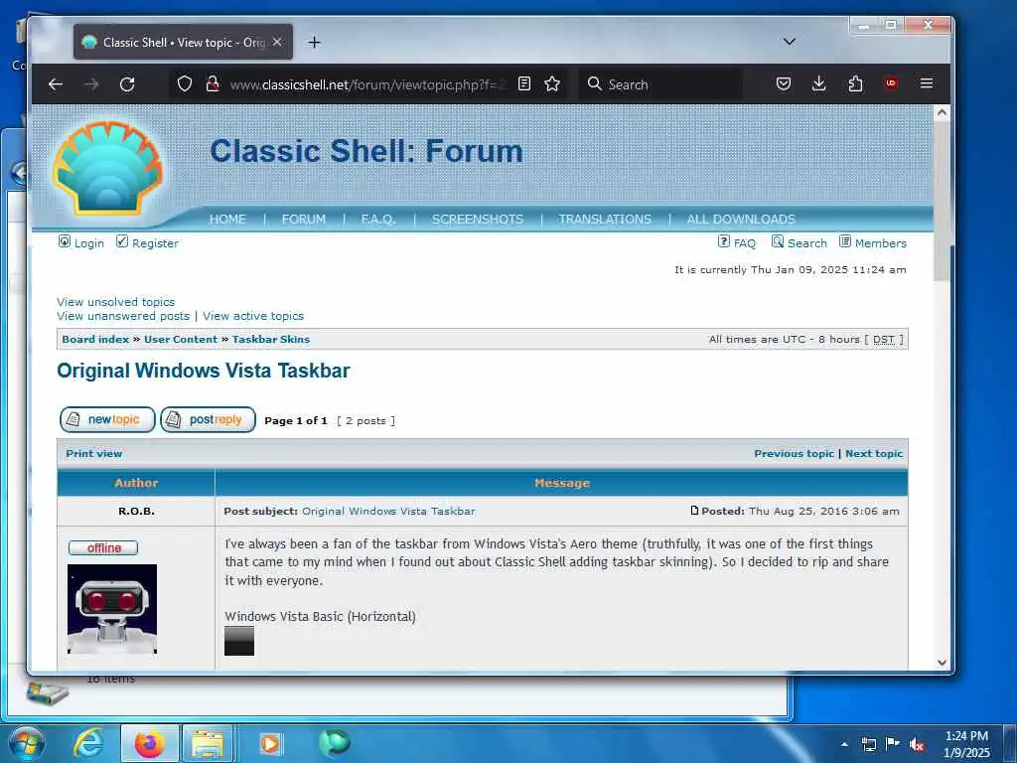The image size is (1017, 763).
Task: Go back to the previous page
Action: click(x=56, y=83)
